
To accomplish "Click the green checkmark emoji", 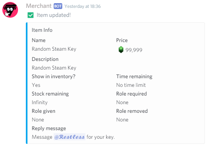I will (x=31, y=15).
